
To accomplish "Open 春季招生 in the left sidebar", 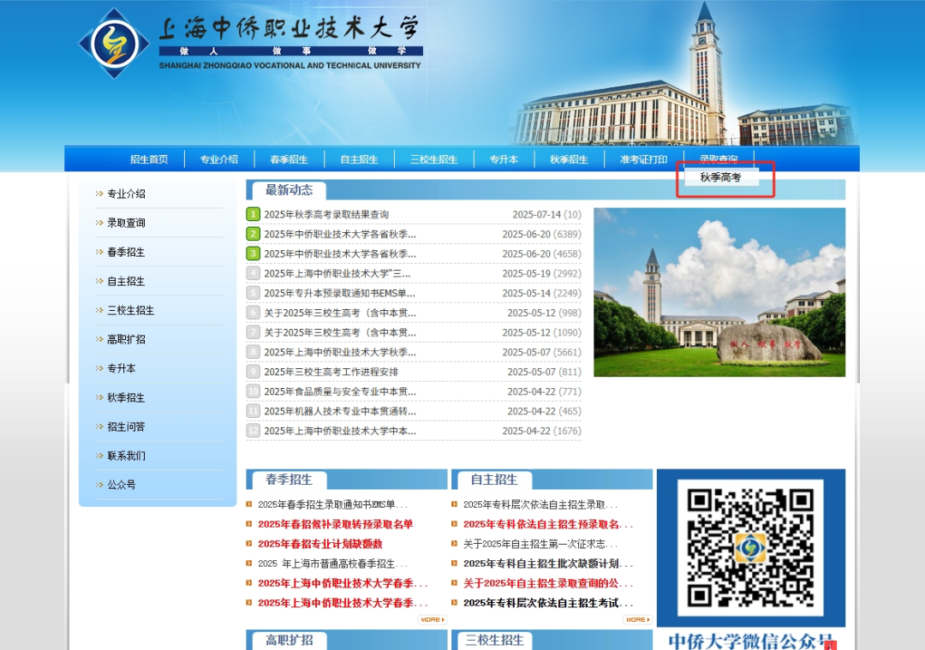I will click(x=126, y=252).
